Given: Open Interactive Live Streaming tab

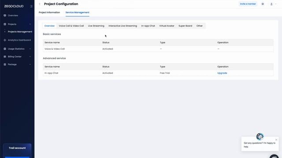Looking at the screenshot, I should pyautogui.click(x=122, y=26).
